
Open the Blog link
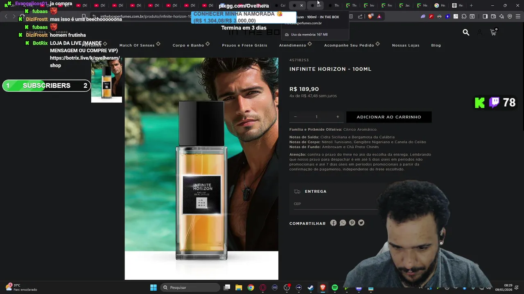coord(436,45)
